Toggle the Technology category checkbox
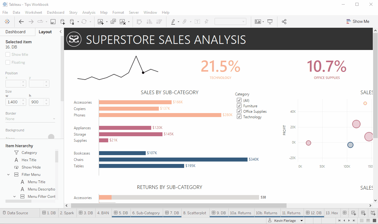 tap(239, 117)
